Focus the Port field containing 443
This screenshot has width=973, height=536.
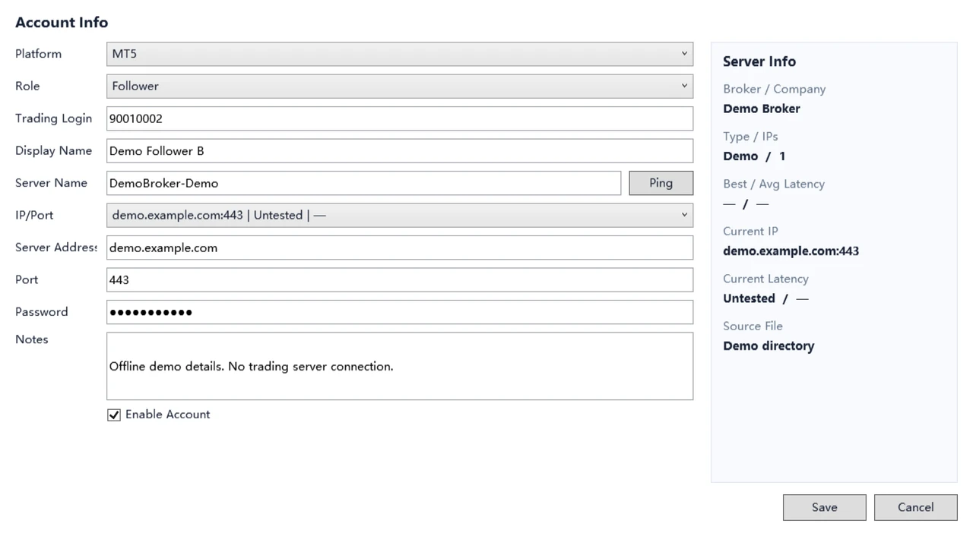[x=400, y=279]
